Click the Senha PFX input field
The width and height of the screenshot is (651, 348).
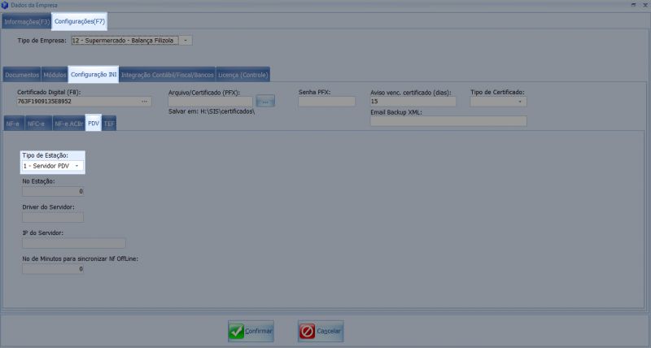pyautogui.click(x=327, y=102)
